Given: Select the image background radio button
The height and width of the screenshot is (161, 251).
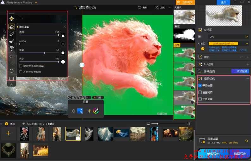Looking at the screenshot, I should pos(74,111).
